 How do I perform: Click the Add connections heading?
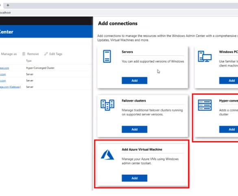(118, 24)
